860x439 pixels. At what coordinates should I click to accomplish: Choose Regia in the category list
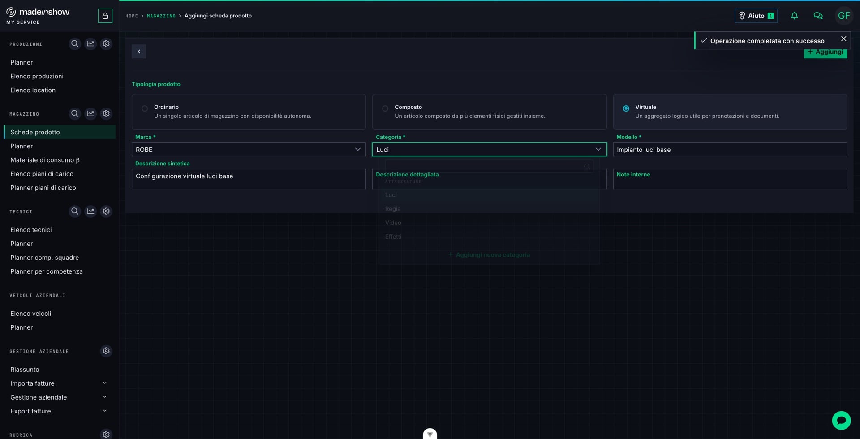(x=489, y=209)
